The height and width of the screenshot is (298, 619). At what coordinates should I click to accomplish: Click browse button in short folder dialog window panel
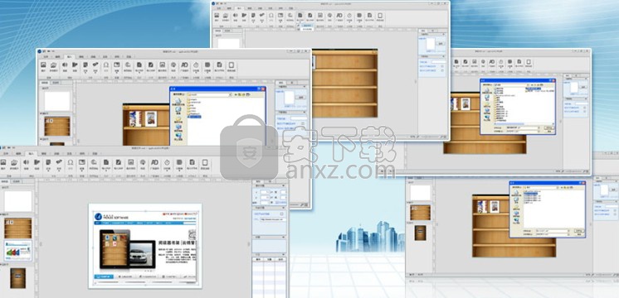click(300, 97)
